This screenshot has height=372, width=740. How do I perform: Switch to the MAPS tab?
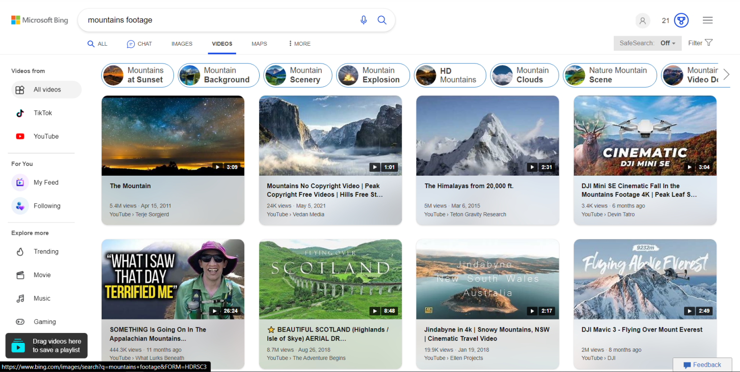coord(259,43)
